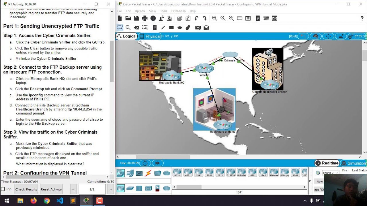Open the custom devices dialog icon
The width and height of the screenshot is (367, 206).
248,18
